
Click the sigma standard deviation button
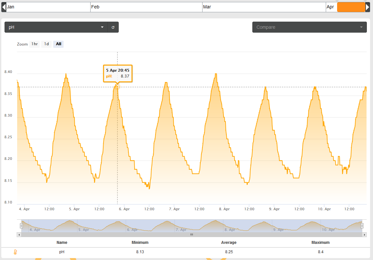pyautogui.click(x=113, y=27)
